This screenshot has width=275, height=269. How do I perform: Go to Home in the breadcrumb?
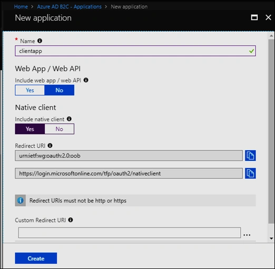(x=21, y=7)
